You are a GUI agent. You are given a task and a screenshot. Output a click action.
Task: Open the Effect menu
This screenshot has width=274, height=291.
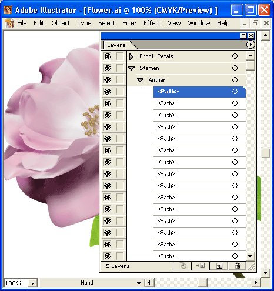point(152,23)
